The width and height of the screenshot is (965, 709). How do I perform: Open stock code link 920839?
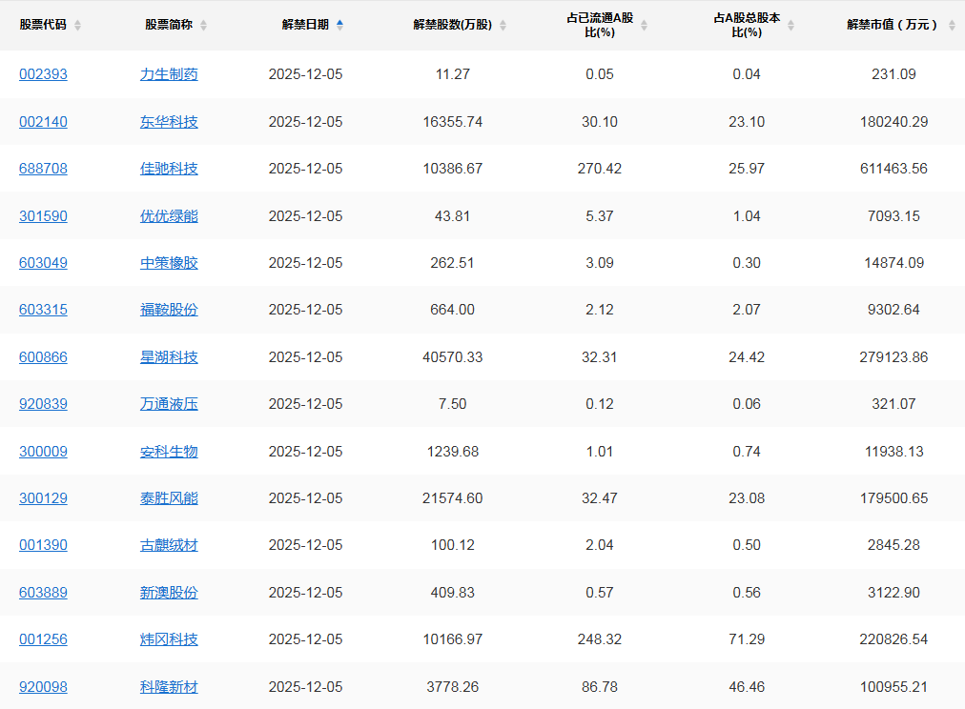point(43,404)
